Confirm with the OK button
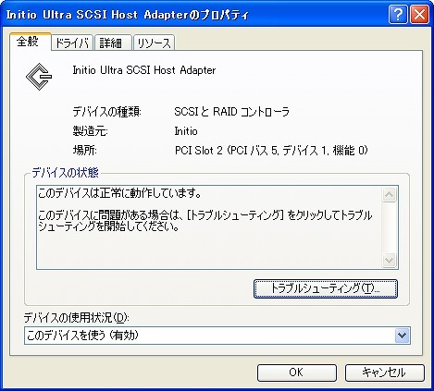434x391 pixels. (x=297, y=373)
